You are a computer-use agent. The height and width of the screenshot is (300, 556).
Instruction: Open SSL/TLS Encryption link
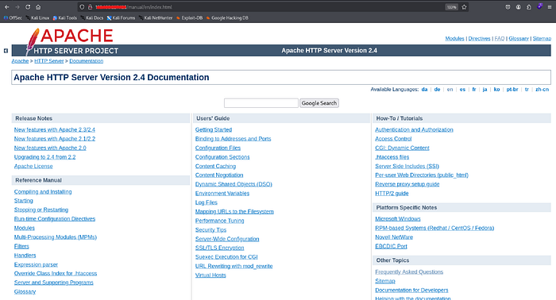click(x=219, y=248)
